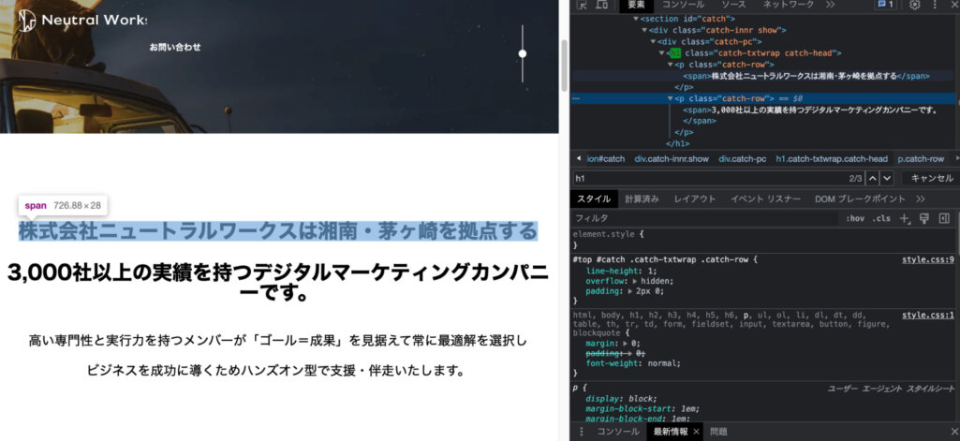Collapse the h1 catch-txtwrap node
The height and width of the screenshot is (441, 960).
(661, 53)
